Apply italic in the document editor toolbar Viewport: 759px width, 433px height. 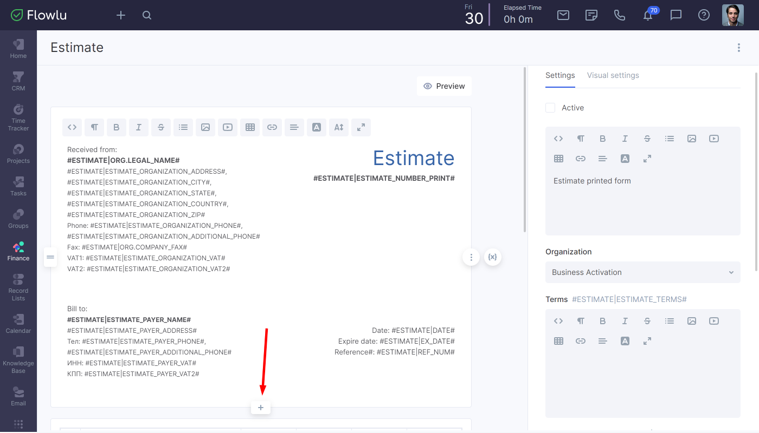[x=138, y=127]
